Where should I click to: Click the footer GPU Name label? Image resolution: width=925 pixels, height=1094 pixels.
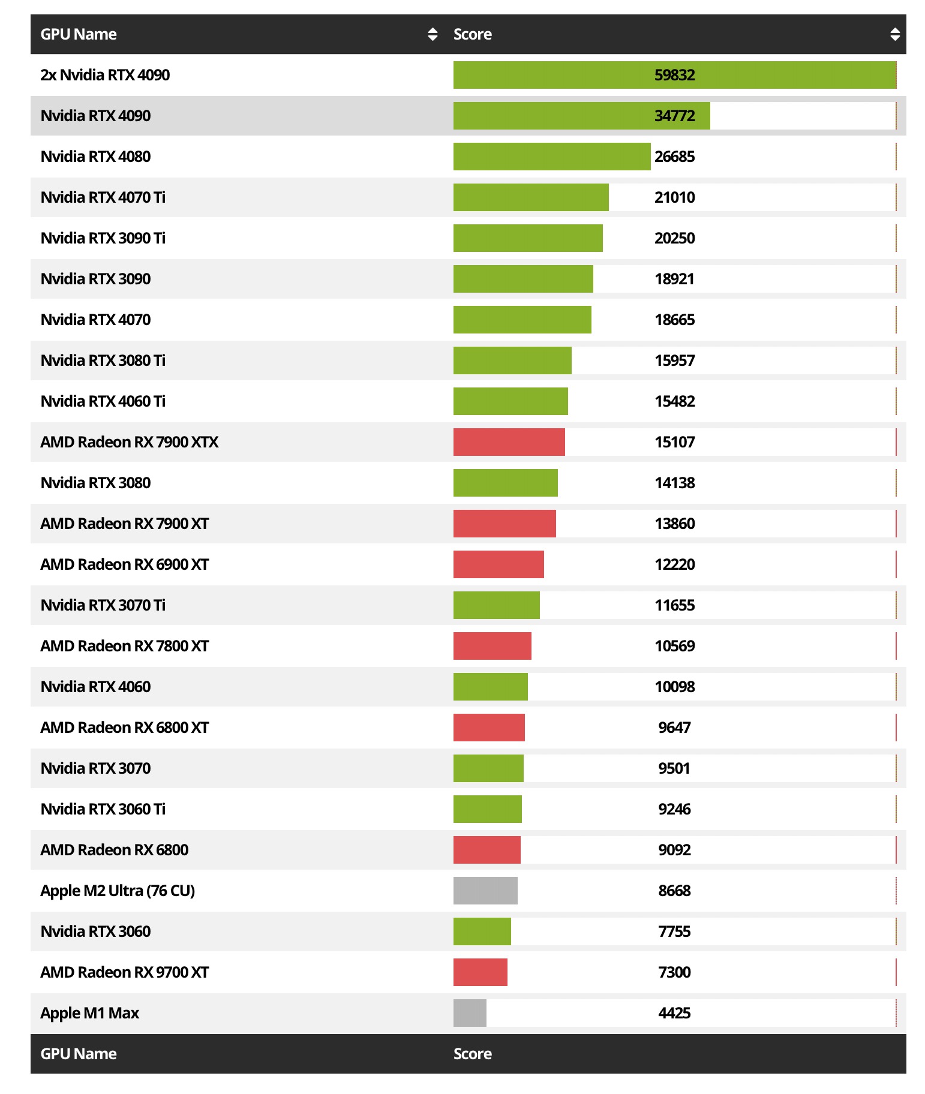click(79, 1054)
